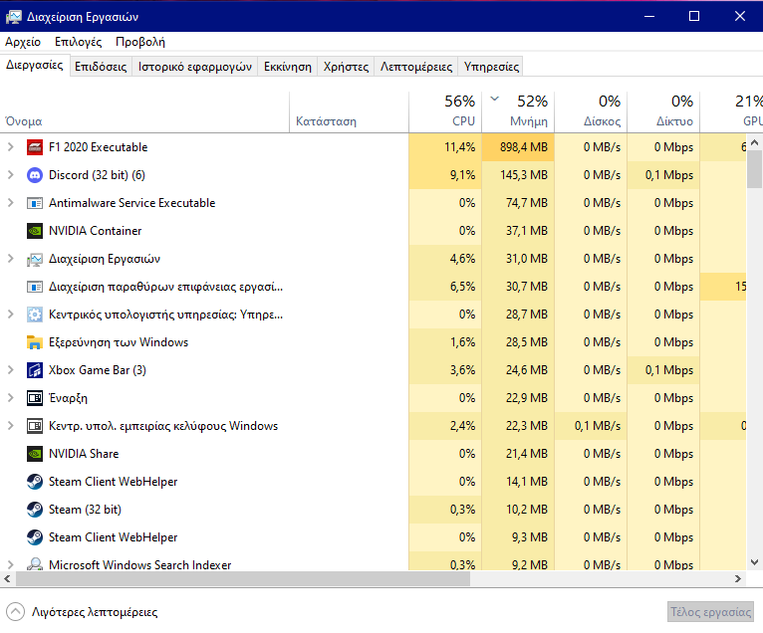
Task: Select the Xbox Game Bar icon
Action: pyautogui.click(x=34, y=370)
